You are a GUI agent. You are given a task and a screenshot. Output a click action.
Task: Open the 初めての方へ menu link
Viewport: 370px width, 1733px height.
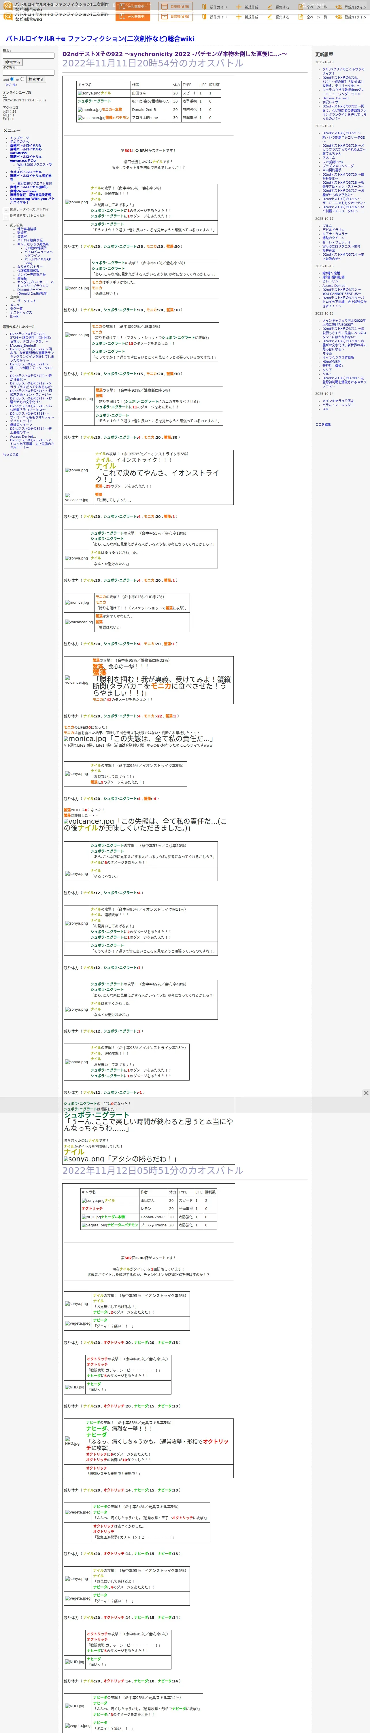20,141
